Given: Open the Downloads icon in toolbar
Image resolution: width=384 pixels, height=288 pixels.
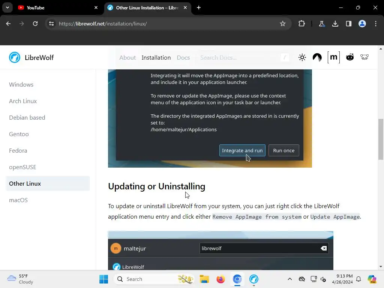Looking at the screenshot, I should (x=335, y=24).
